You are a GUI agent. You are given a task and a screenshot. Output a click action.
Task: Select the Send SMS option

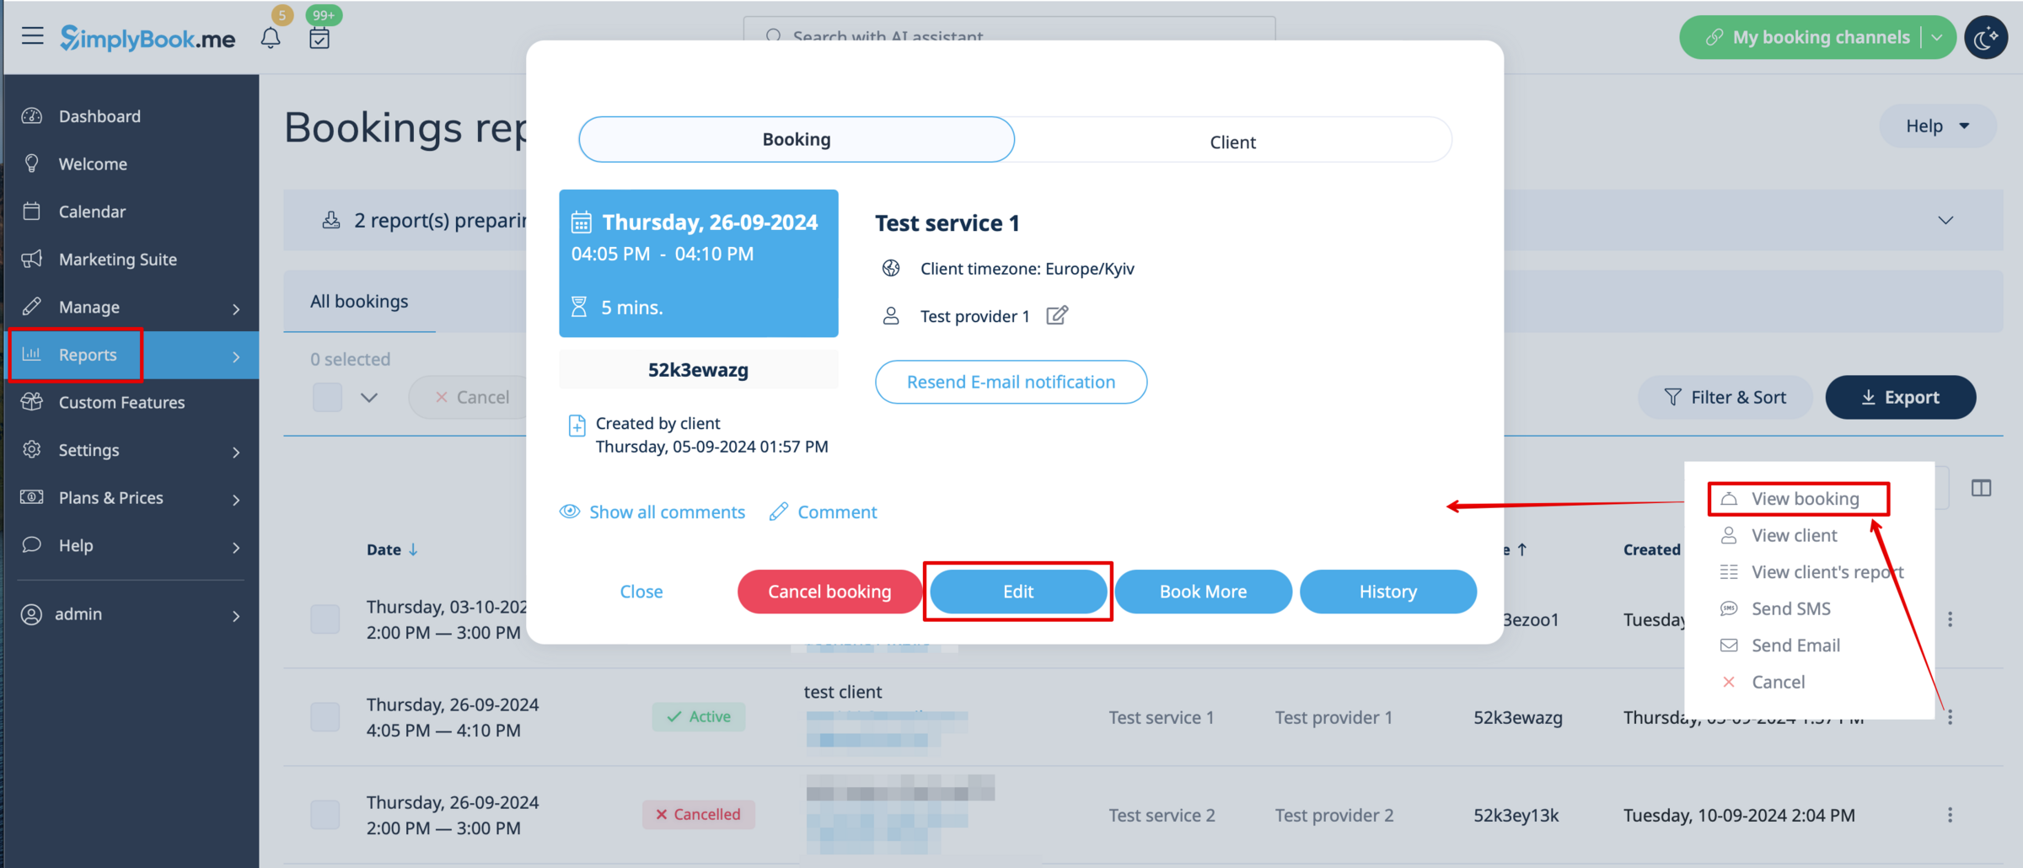tap(1790, 608)
